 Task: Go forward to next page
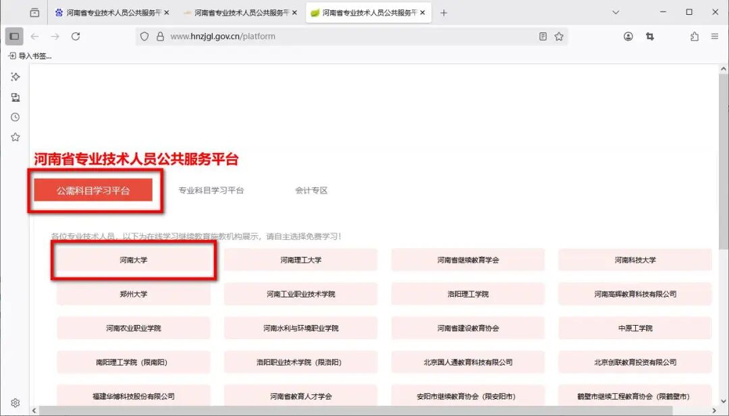click(x=55, y=36)
